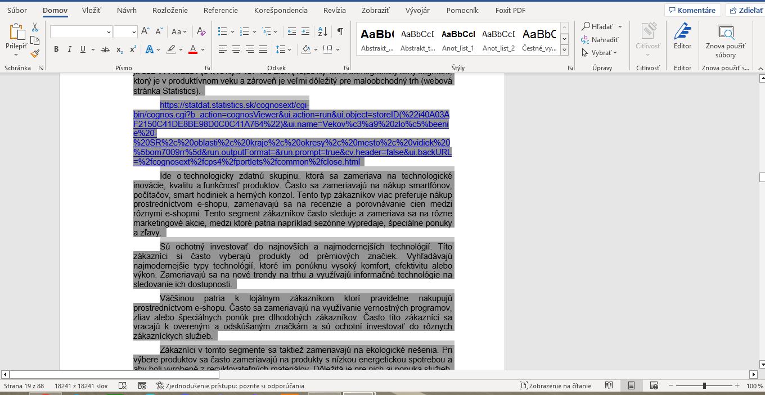The height and width of the screenshot is (395, 765).
Task: Click the word count '18241 z 18241 slov'
Action: pyautogui.click(x=81, y=386)
